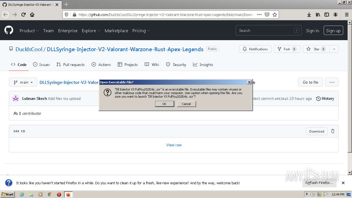Viewport: 352px width, 198px height.
Task: Open Windows Explorer folder in taskbar
Action: click(31, 194)
